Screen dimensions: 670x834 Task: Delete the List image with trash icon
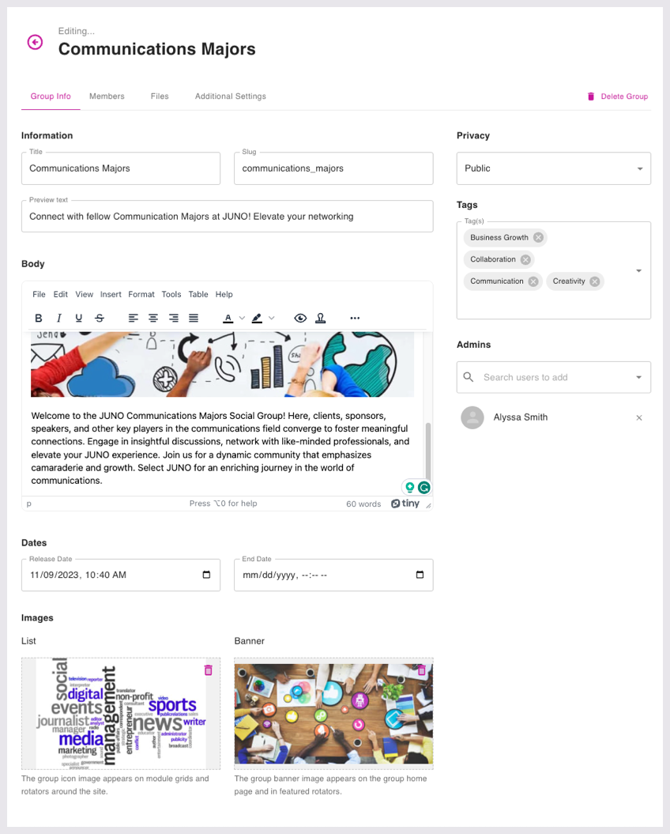pos(209,670)
